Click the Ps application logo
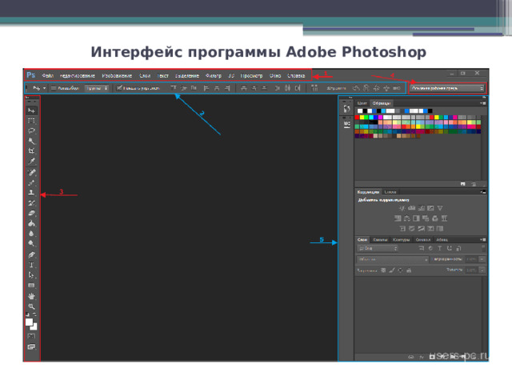The height and width of the screenshot is (384, 512). click(x=31, y=75)
